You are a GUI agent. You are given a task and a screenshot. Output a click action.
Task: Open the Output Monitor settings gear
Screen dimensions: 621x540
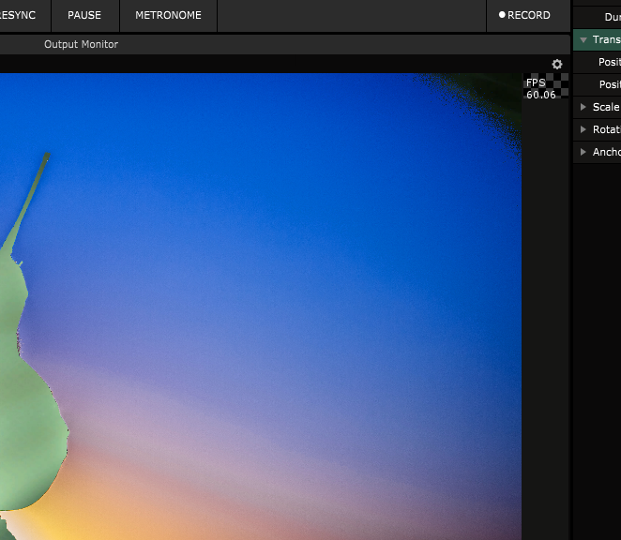click(557, 65)
